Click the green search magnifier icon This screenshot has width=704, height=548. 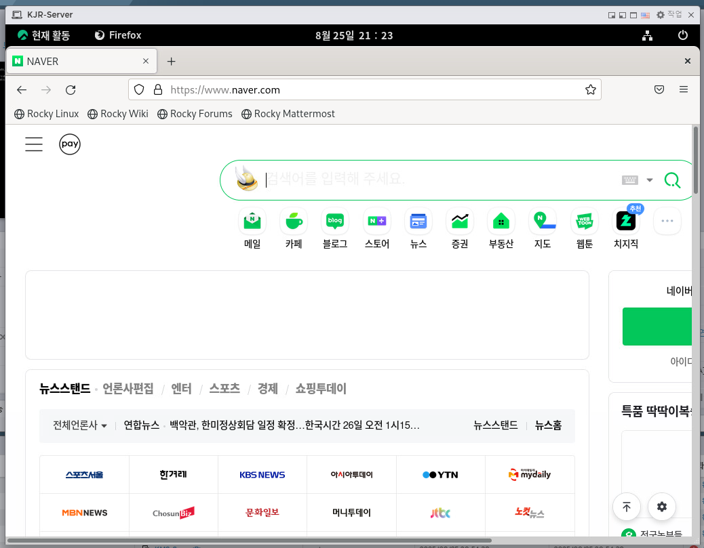coord(672,180)
